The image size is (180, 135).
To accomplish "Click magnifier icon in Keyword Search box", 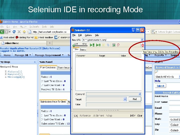I will tap(156, 71).
